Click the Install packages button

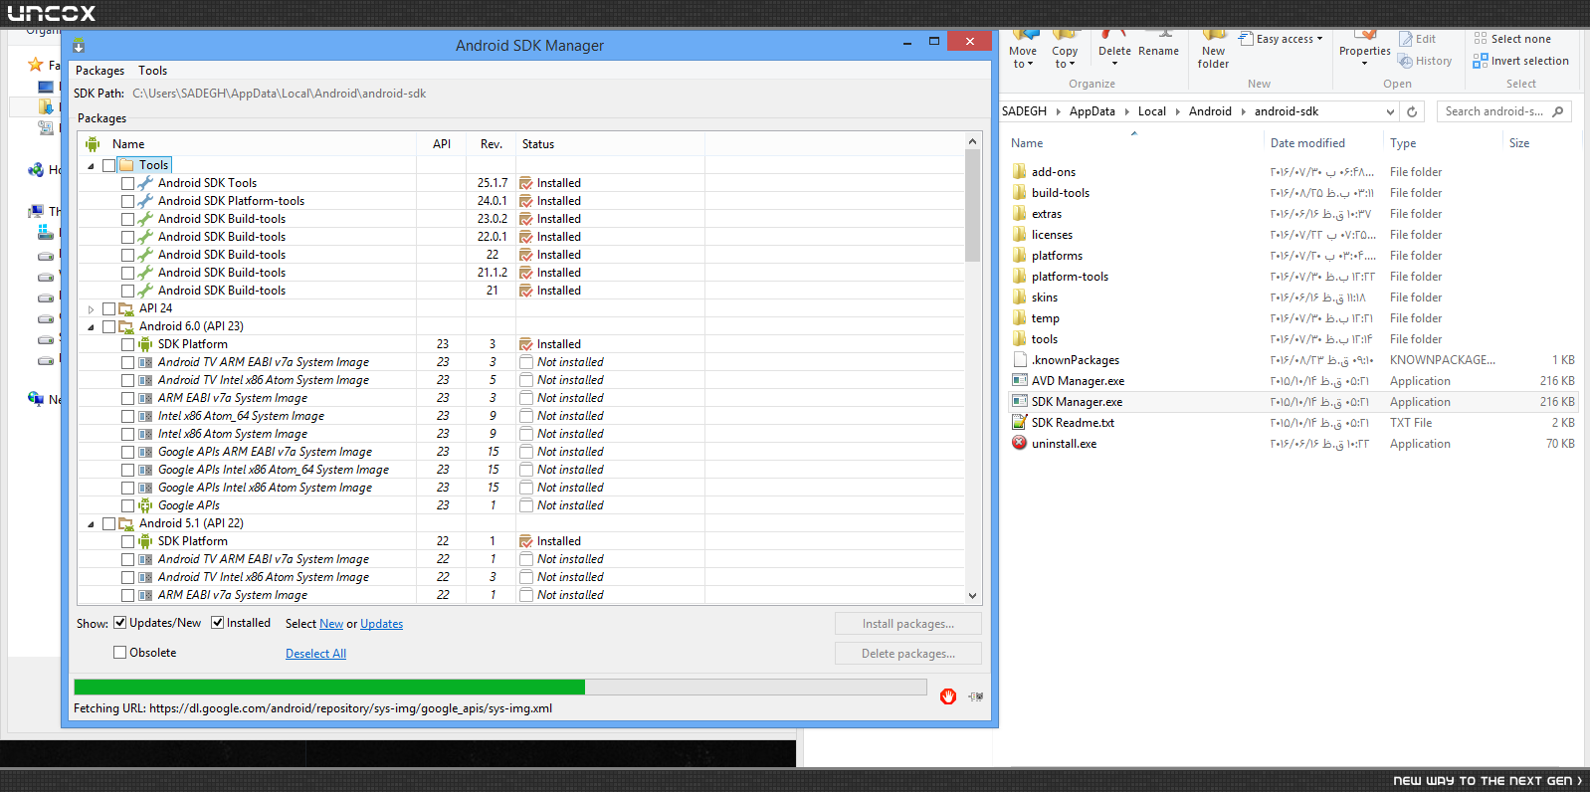pyautogui.click(x=908, y=624)
